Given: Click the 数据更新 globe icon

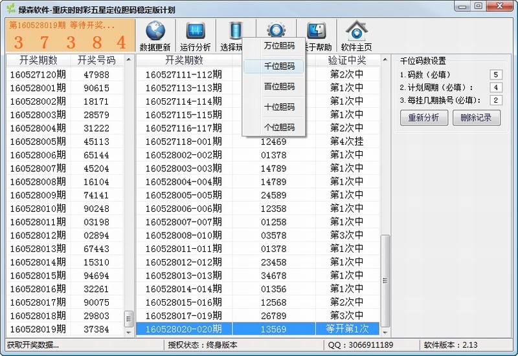Looking at the screenshot, I should (x=155, y=32).
